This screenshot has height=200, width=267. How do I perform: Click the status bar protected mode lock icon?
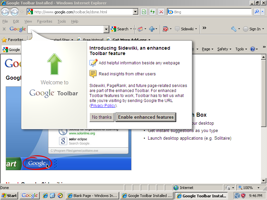pos(228,188)
